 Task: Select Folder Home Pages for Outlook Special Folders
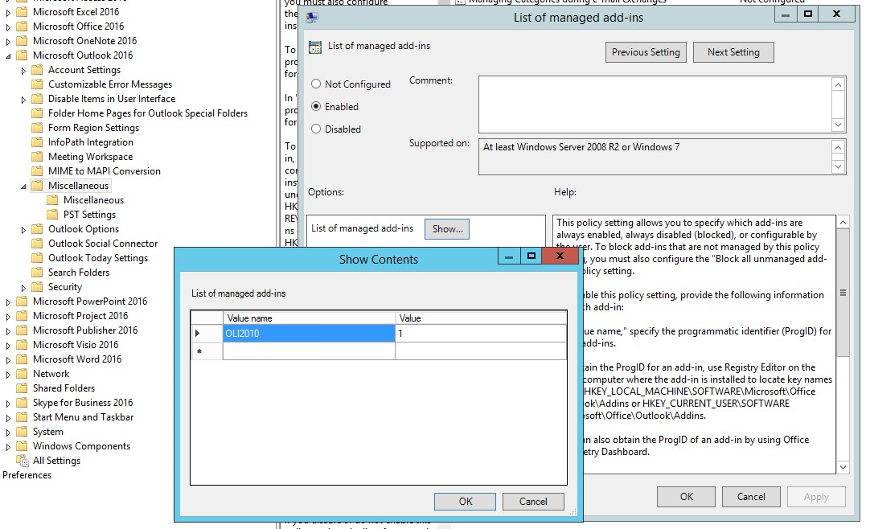148,113
